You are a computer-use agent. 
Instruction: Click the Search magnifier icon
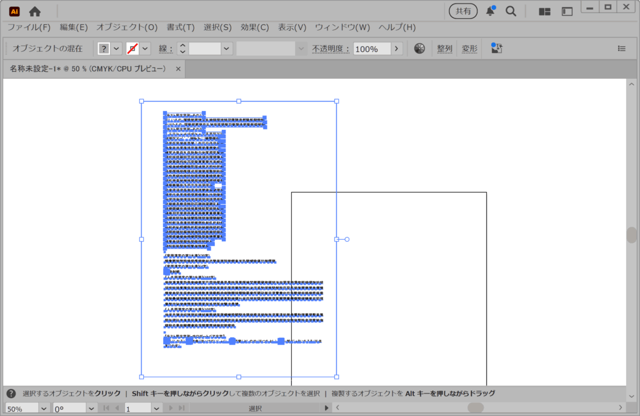tap(511, 11)
